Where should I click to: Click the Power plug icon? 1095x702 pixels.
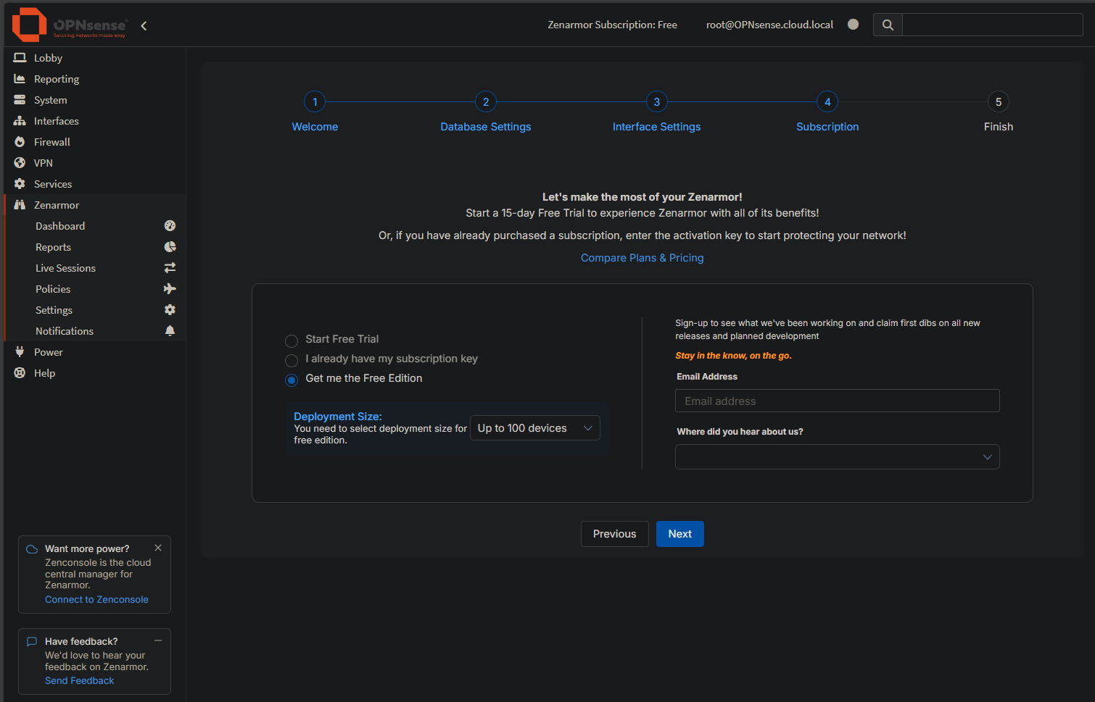click(20, 352)
